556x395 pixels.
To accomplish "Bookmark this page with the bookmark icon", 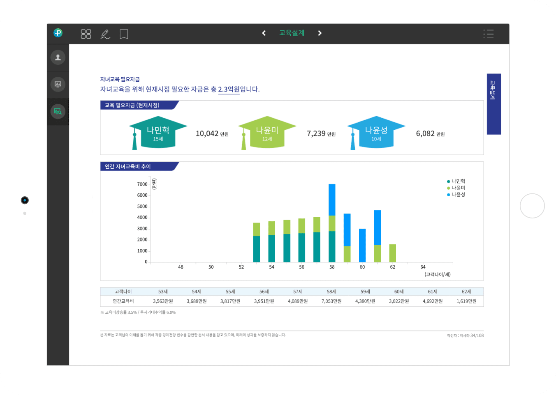I will tap(124, 34).
